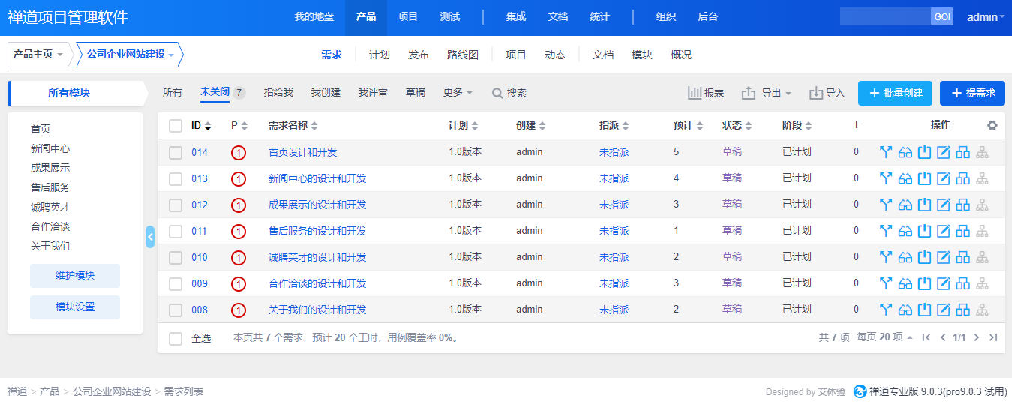The image size is (1012, 404).
Task: Tick the checkbox for requirement 009
Action: (176, 284)
